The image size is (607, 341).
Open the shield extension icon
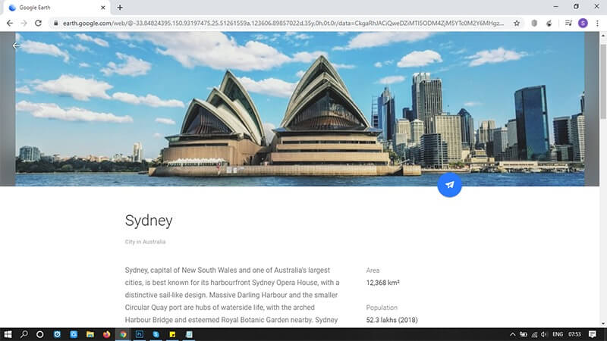(x=534, y=23)
